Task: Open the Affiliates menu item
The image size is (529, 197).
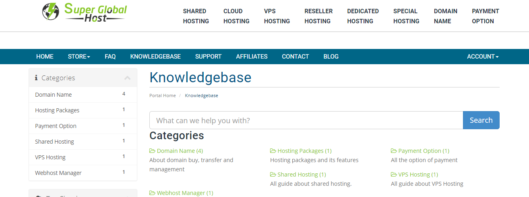Action: coord(252,57)
